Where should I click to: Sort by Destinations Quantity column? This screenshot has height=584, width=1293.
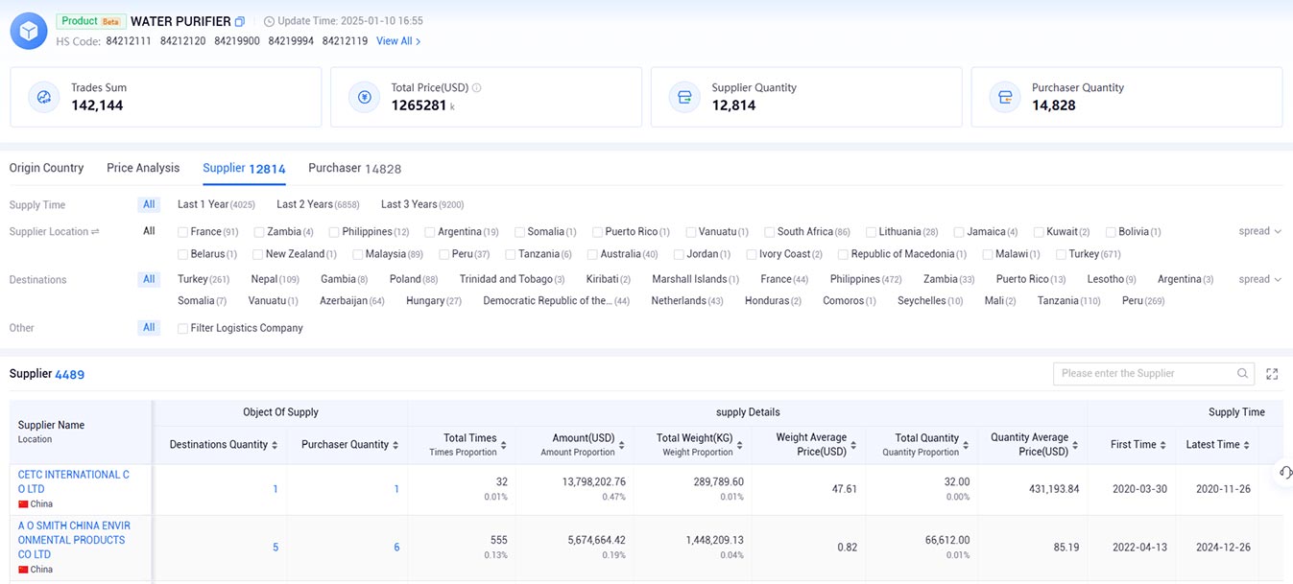click(x=275, y=445)
